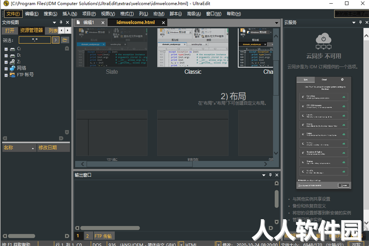The height and width of the screenshot is (246, 369).
Task: Select the D: drive icon
Action: click(12, 55)
